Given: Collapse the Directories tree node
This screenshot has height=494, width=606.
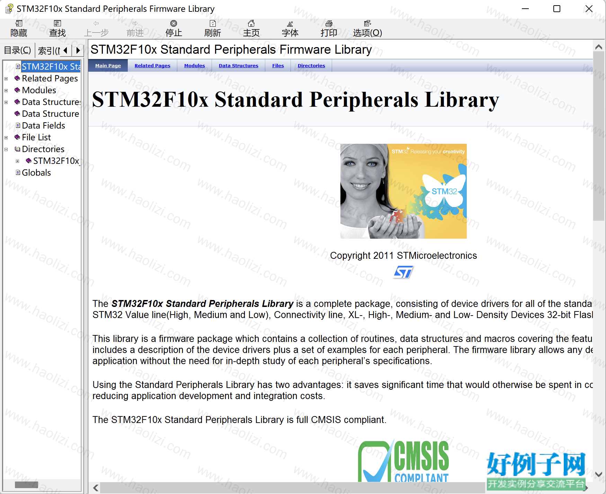Looking at the screenshot, I should point(6,150).
